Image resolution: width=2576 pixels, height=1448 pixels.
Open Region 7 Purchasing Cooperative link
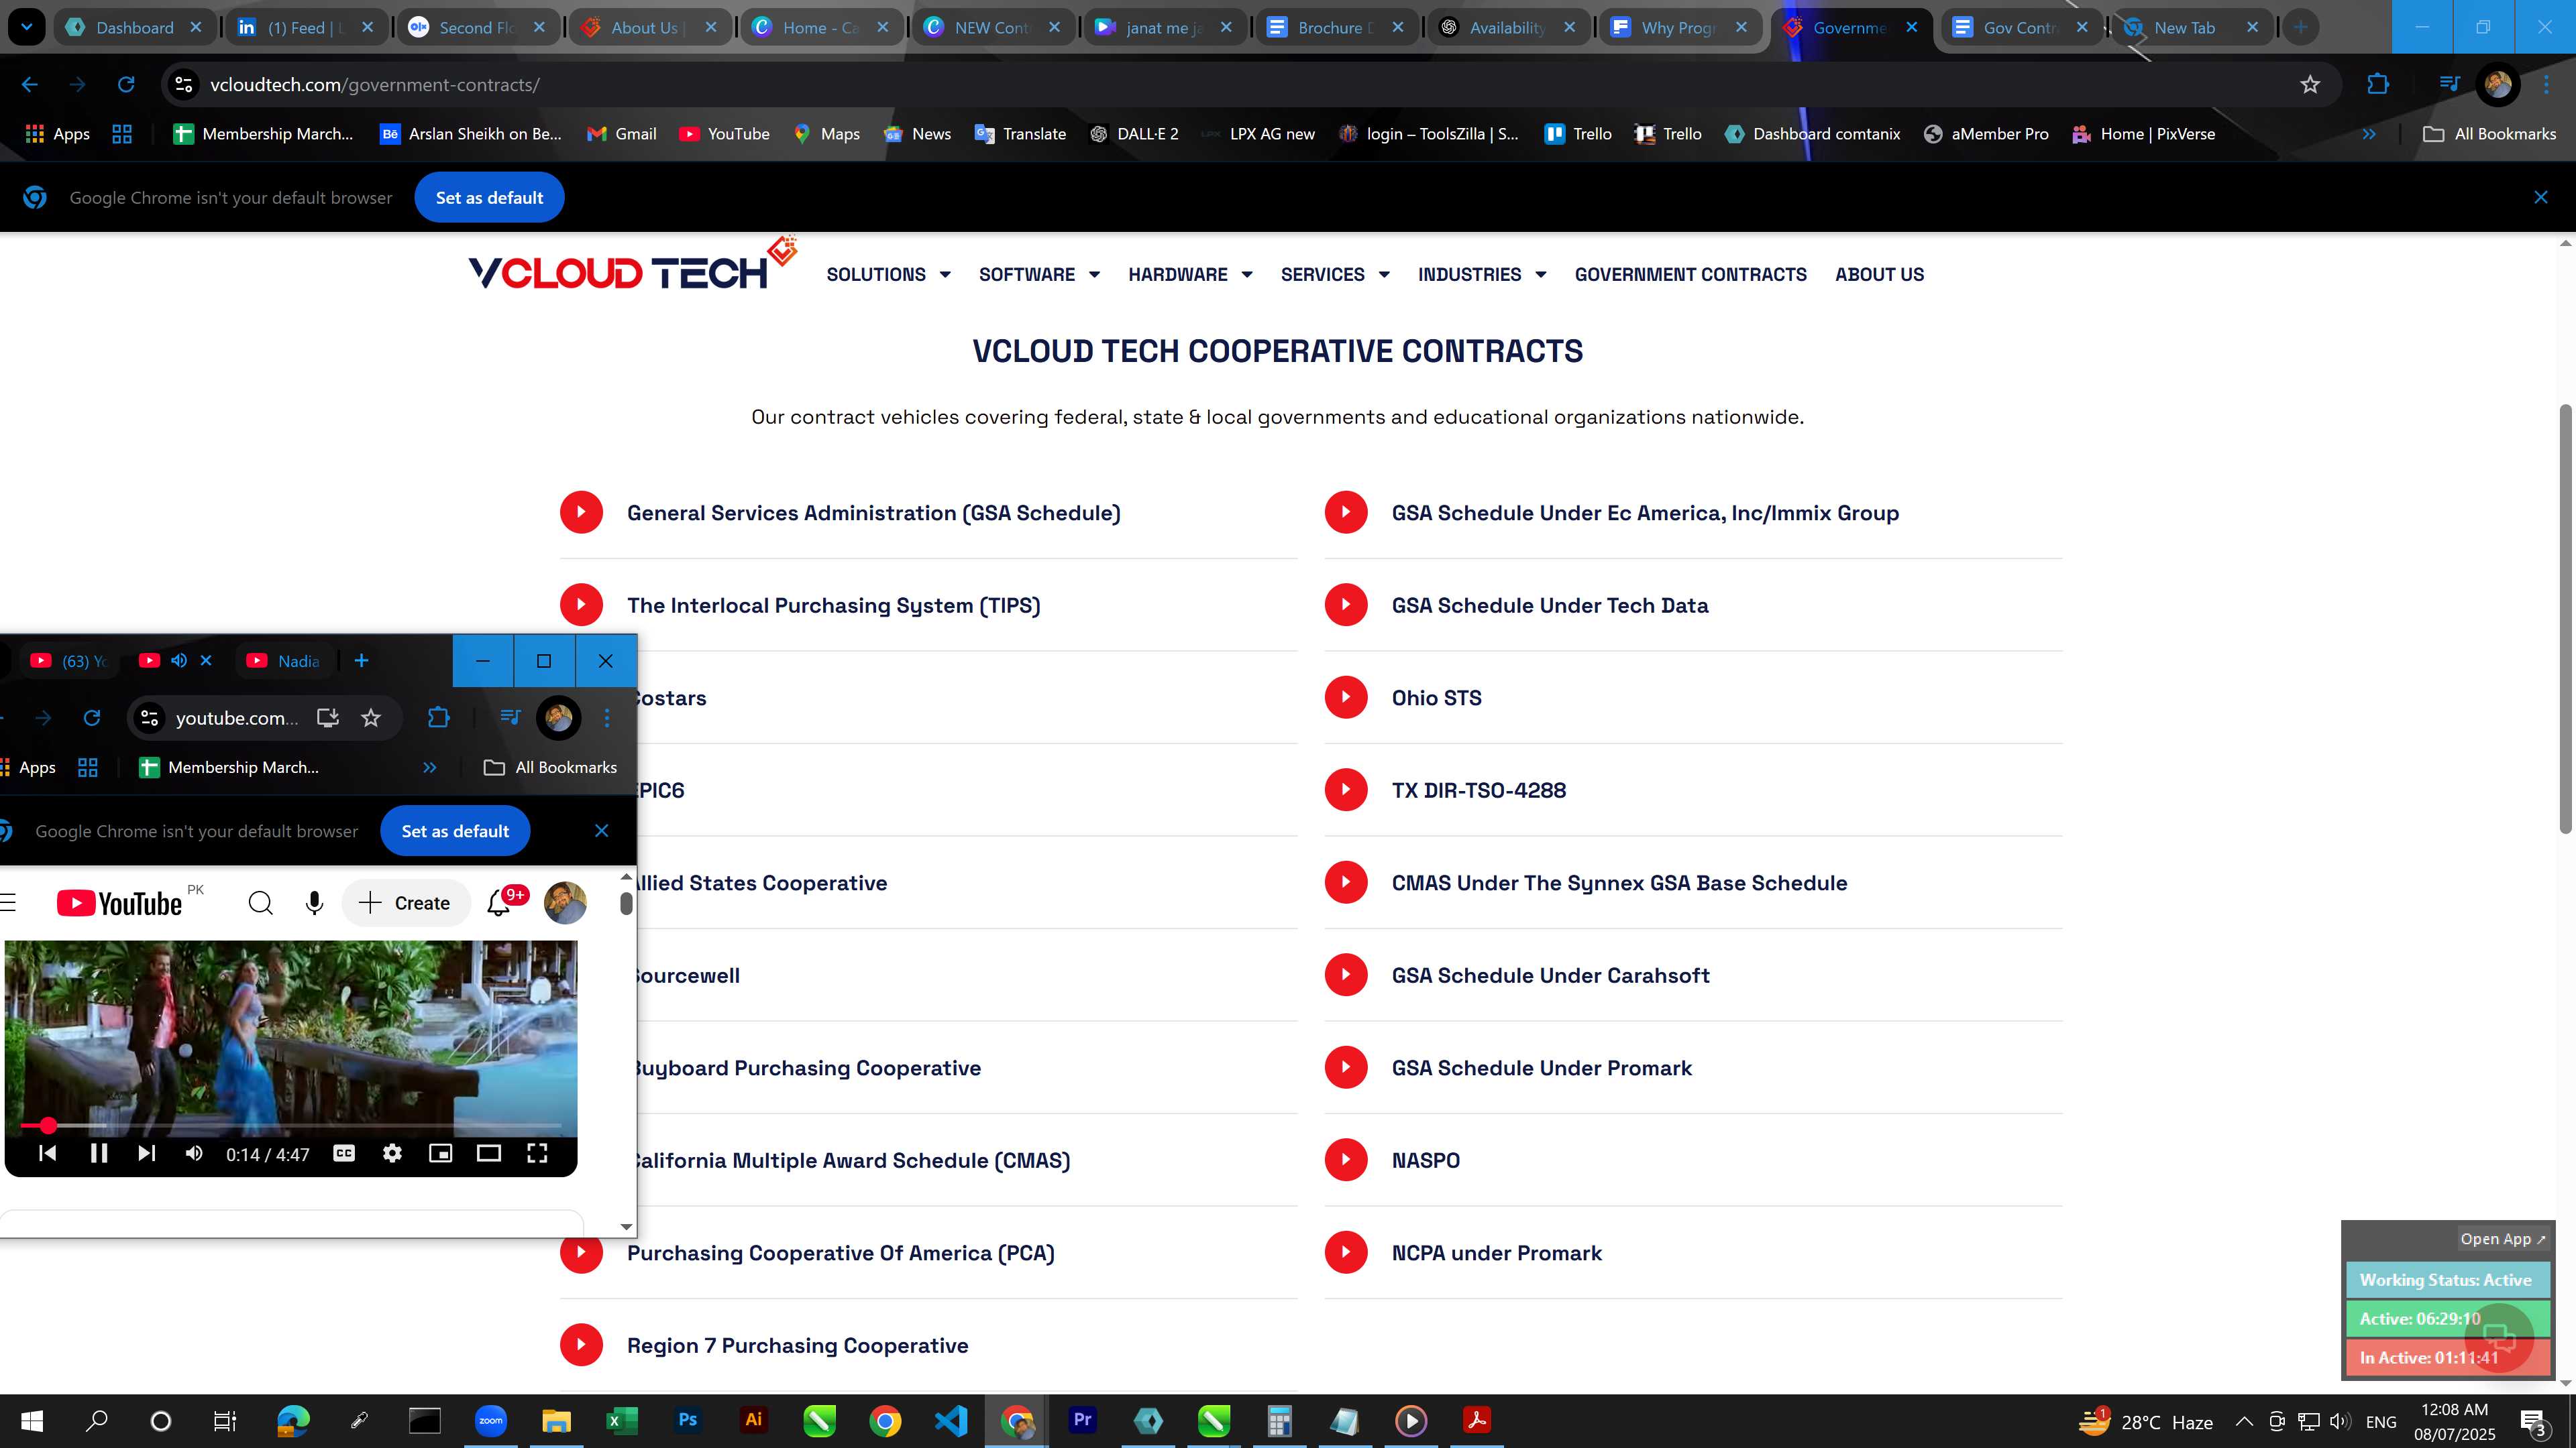coord(797,1345)
